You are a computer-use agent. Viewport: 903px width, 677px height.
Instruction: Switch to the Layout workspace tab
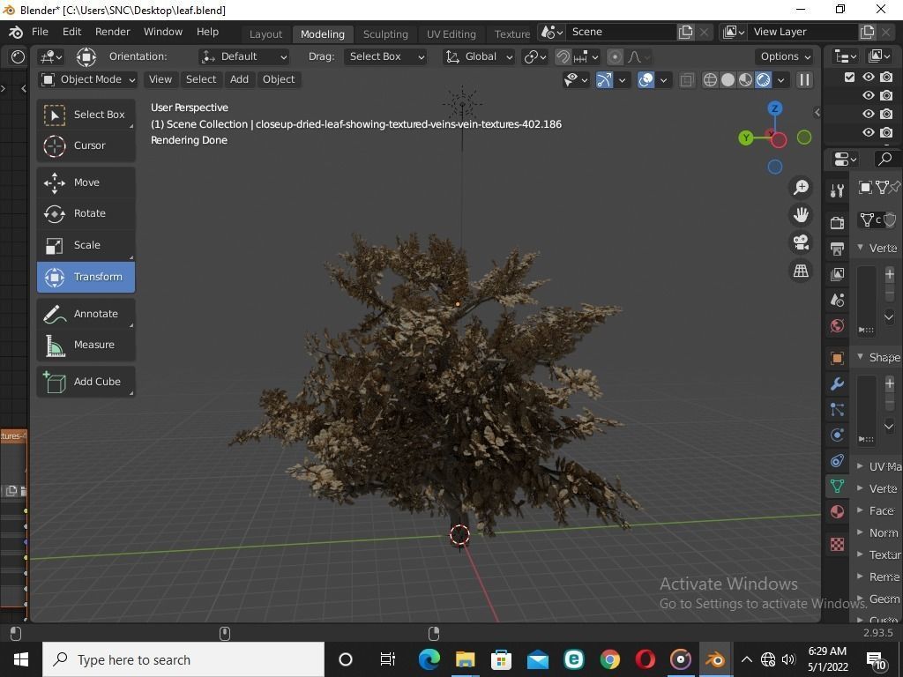[265, 34]
